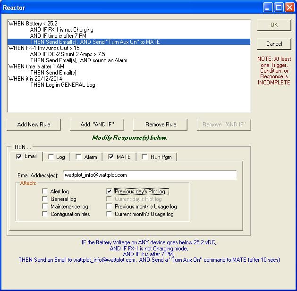Select the "THEN Log in GENERAL Log" line
Image resolution: width=297 pixels, height=291 pixels.
click(x=62, y=85)
